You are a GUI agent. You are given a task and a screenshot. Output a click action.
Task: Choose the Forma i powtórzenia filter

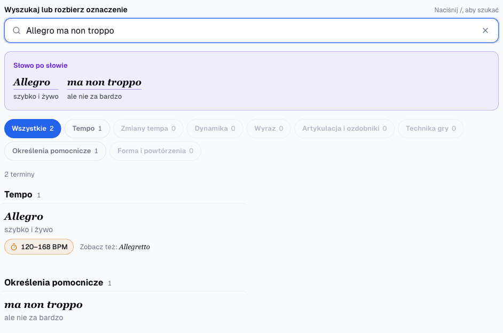[x=155, y=151]
